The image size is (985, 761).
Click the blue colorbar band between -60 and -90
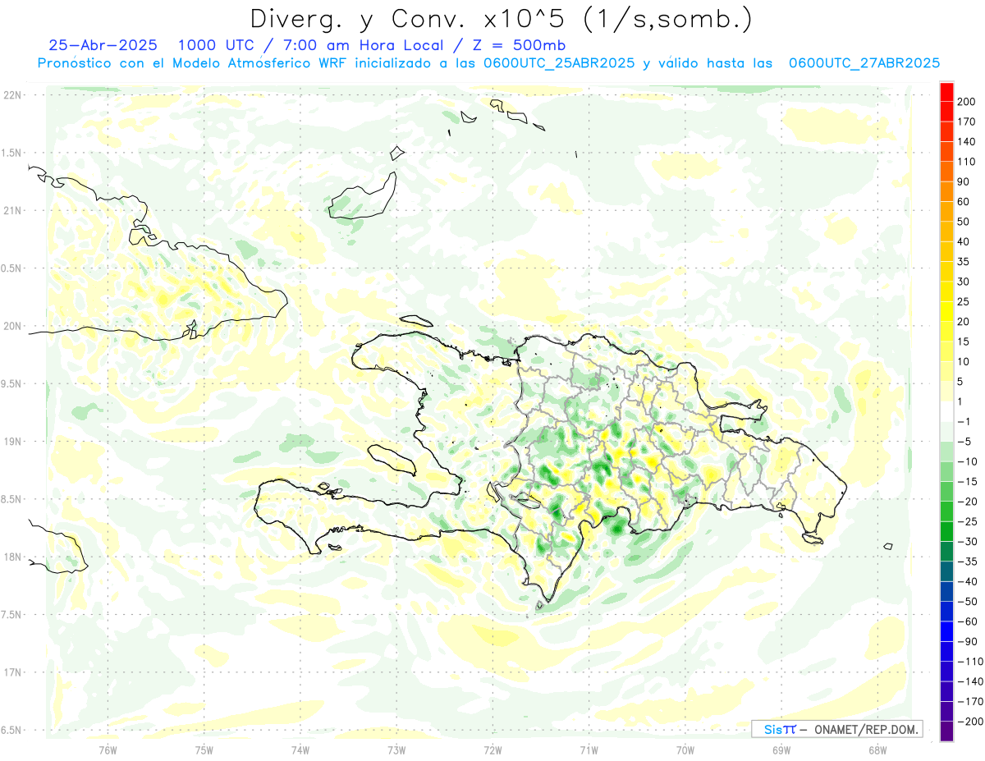947,631
